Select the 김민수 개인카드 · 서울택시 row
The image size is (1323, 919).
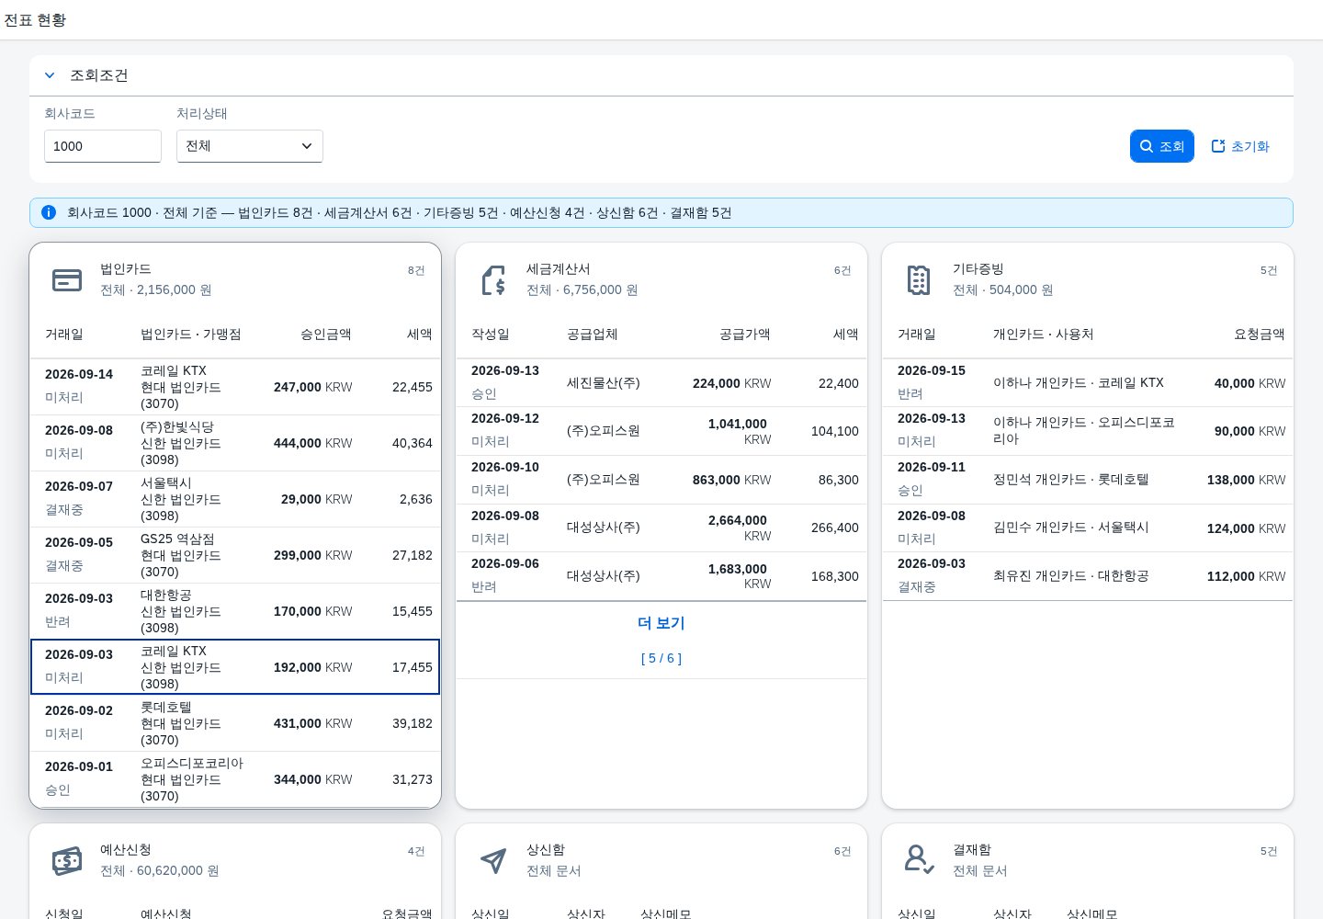pos(1088,528)
